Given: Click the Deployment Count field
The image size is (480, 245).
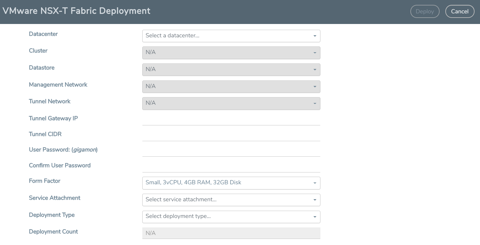Looking at the screenshot, I should coord(231,233).
